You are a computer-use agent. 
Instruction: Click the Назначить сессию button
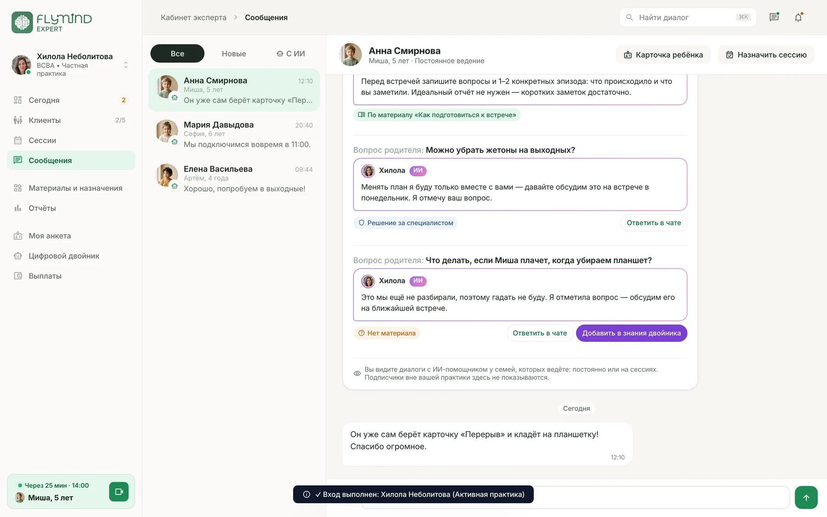pyautogui.click(x=766, y=55)
